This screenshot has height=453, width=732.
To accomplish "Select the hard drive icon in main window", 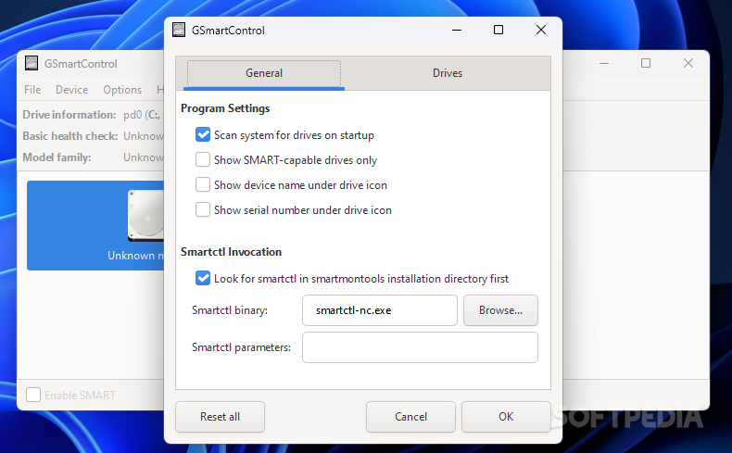I will 145,216.
